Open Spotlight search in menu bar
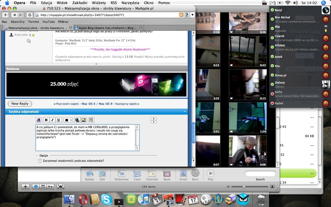The height and width of the screenshot is (207, 331). 324,3
